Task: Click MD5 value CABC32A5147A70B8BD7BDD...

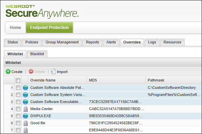Action: coord(116,109)
